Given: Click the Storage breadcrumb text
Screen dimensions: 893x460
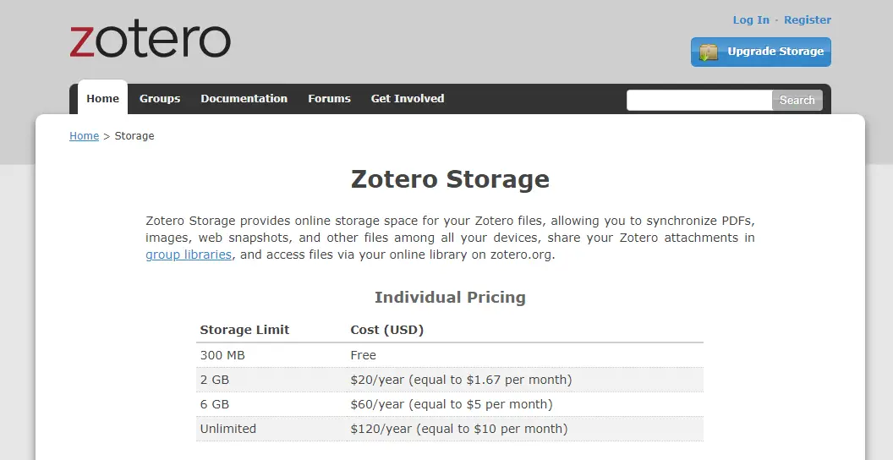Looking at the screenshot, I should tap(134, 135).
